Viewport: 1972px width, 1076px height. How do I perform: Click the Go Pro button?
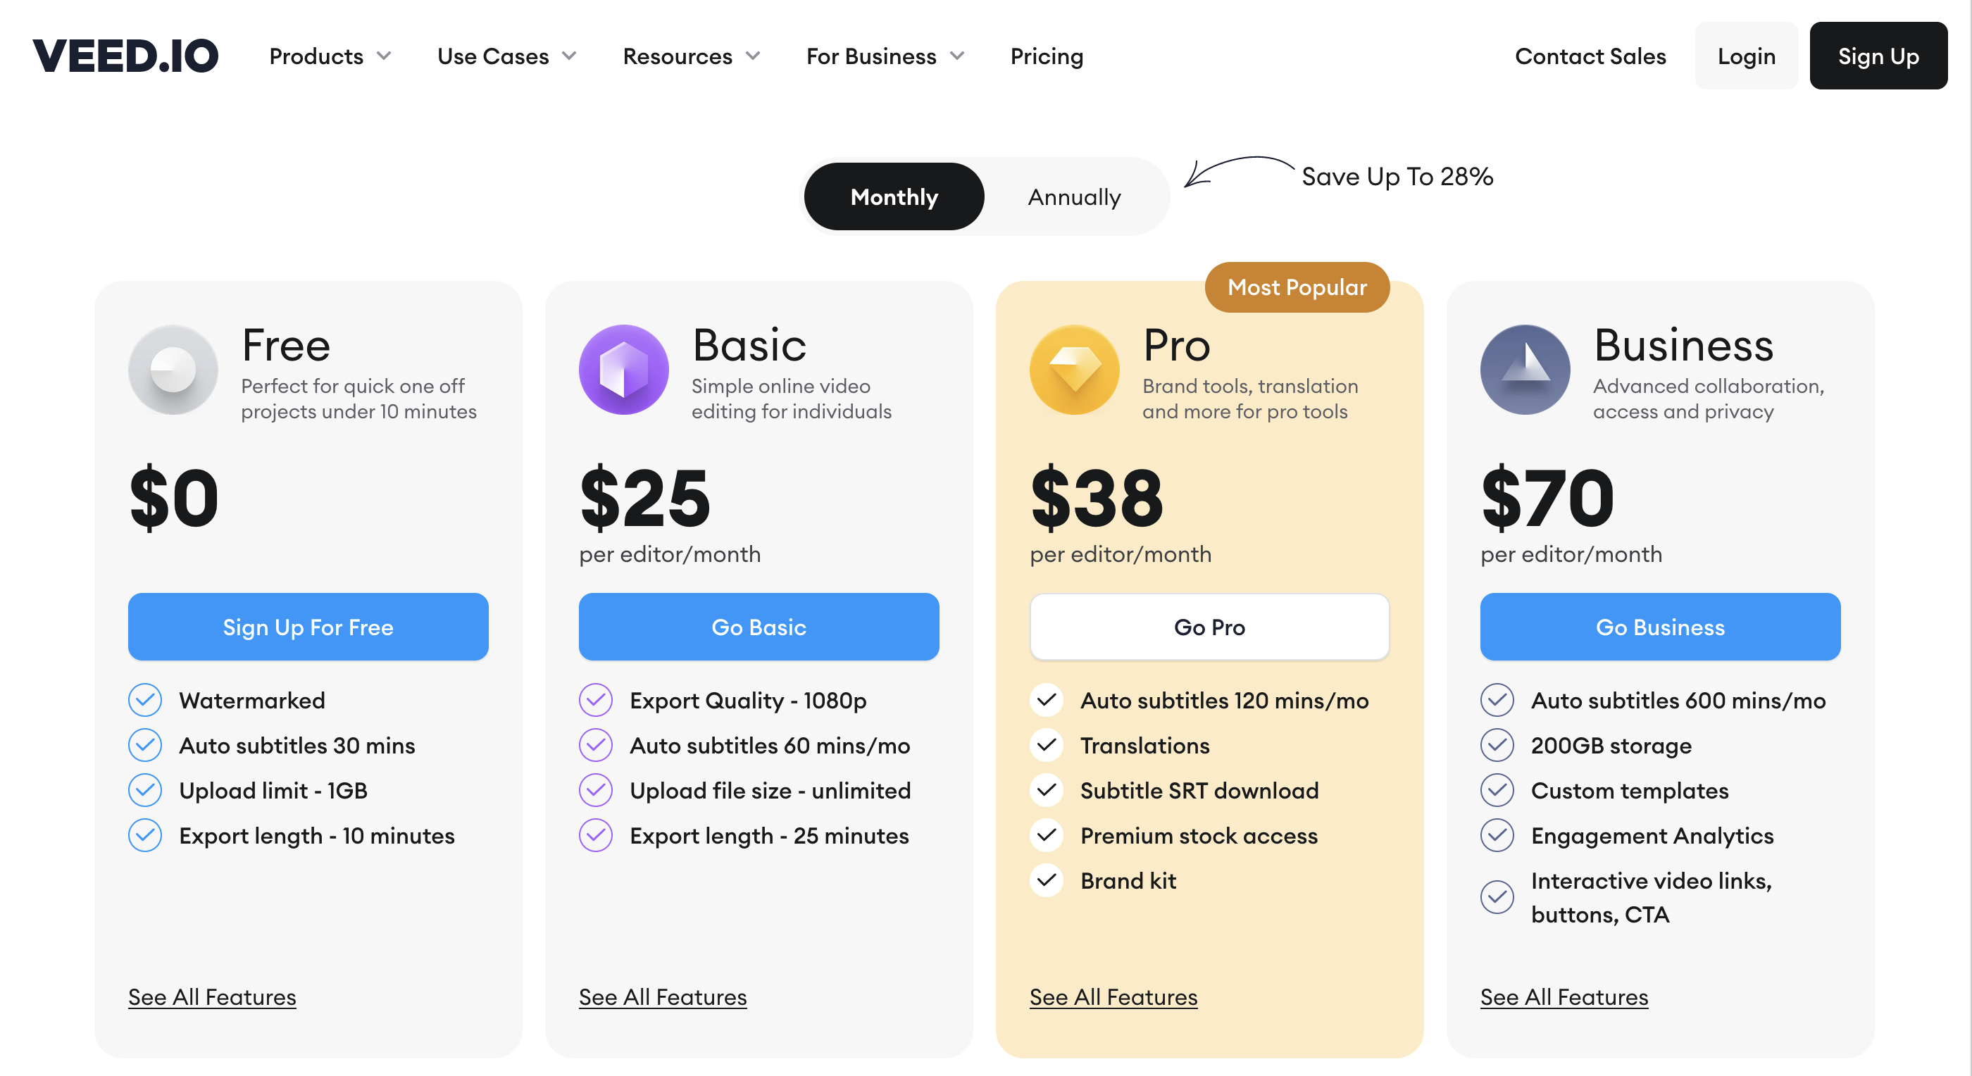pos(1209,627)
